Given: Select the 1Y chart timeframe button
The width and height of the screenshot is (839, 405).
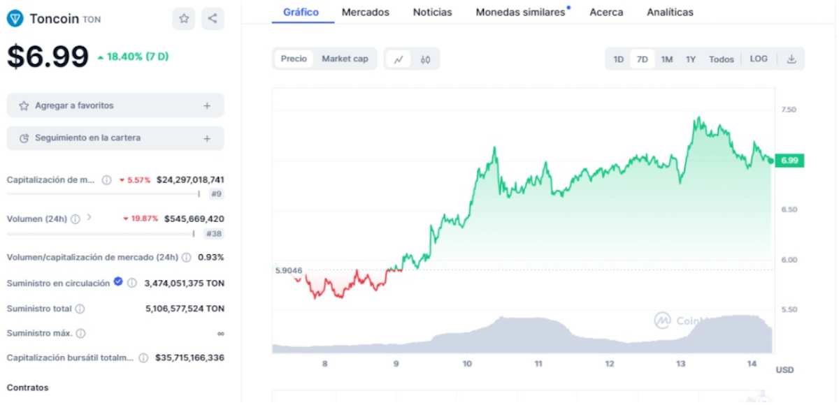Looking at the screenshot, I should coord(691,59).
